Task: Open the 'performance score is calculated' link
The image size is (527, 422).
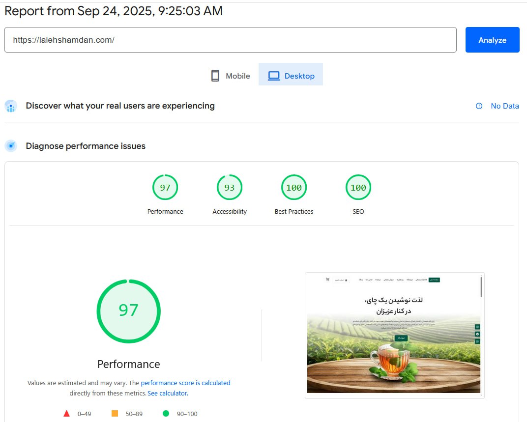Action: pyautogui.click(x=185, y=383)
